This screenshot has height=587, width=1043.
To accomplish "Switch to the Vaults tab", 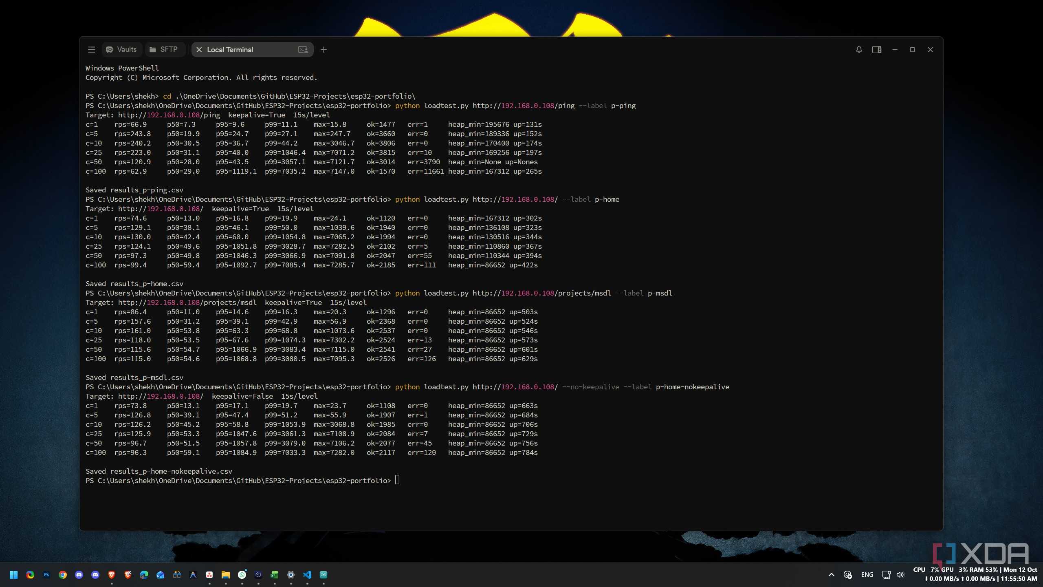I will (x=121, y=49).
